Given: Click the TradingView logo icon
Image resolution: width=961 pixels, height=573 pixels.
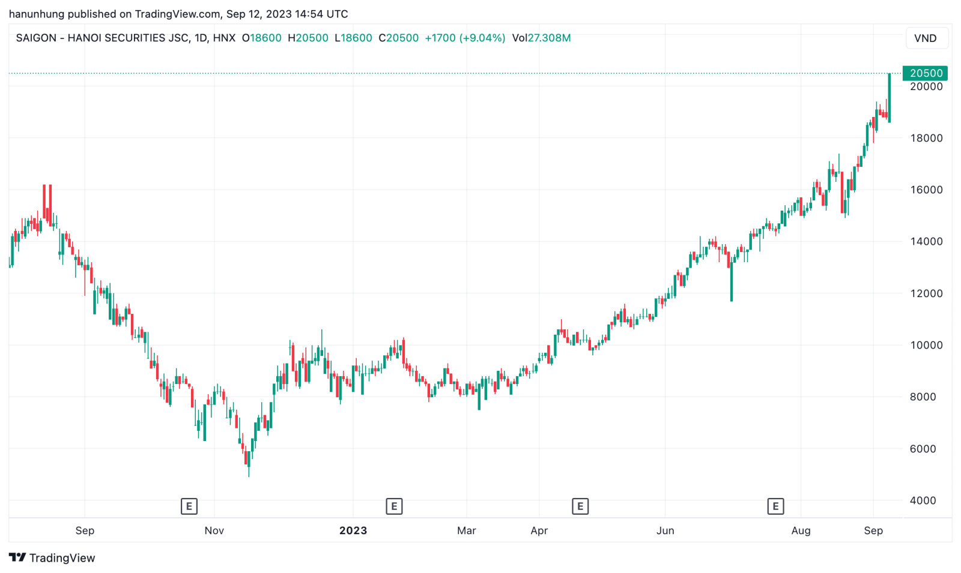Looking at the screenshot, I should pos(17,557).
